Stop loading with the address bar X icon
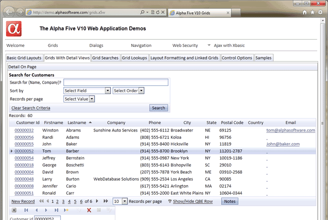Viewport: 328px width, 220px height. coord(163,12)
